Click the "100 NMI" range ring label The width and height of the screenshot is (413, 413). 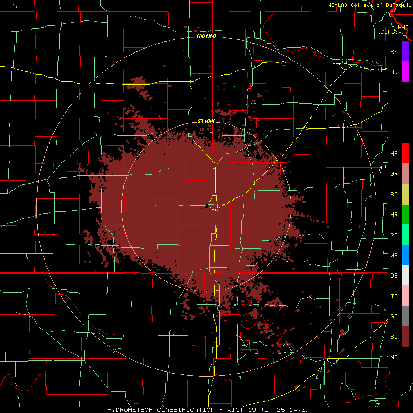[x=206, y=36]
